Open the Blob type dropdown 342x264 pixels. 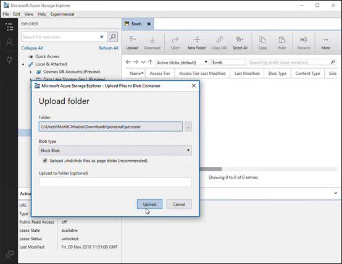(115, 150)
